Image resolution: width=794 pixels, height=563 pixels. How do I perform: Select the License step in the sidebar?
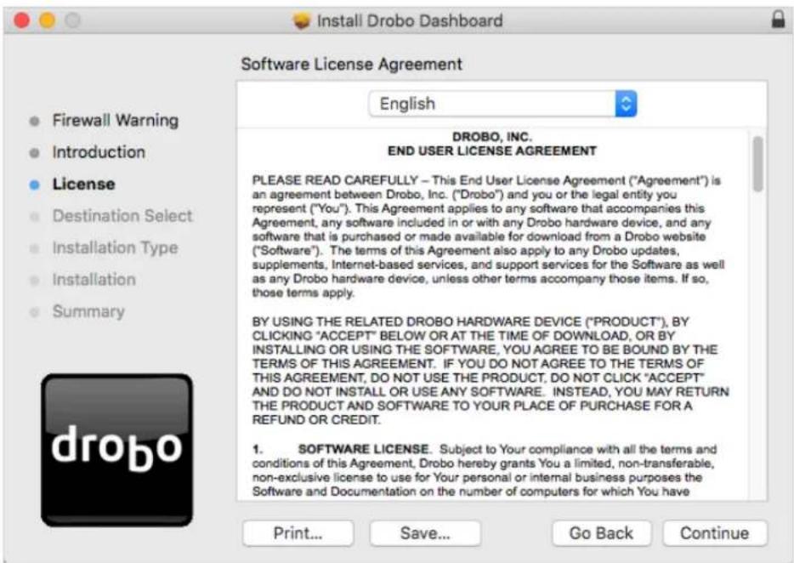83,184
